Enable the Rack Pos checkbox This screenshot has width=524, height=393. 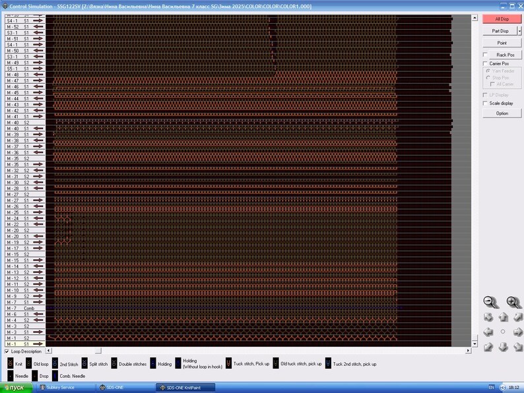pos(485,55)
